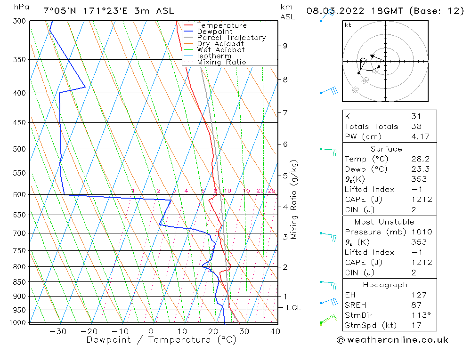
Task: Click the 500 hPa pressure axis label
Action: point(19,149)
